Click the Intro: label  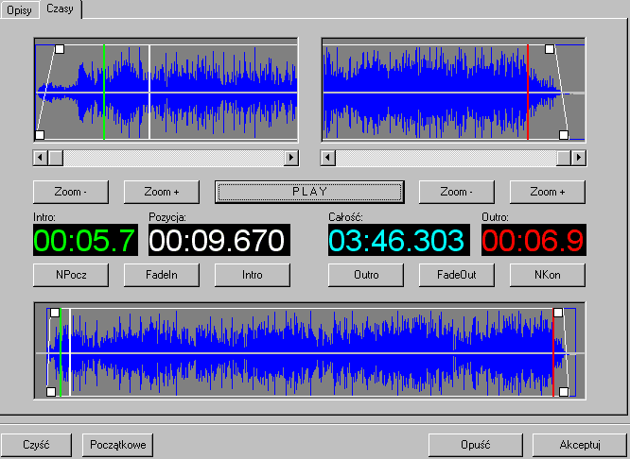pyautogui.click(x=44, y=217)
